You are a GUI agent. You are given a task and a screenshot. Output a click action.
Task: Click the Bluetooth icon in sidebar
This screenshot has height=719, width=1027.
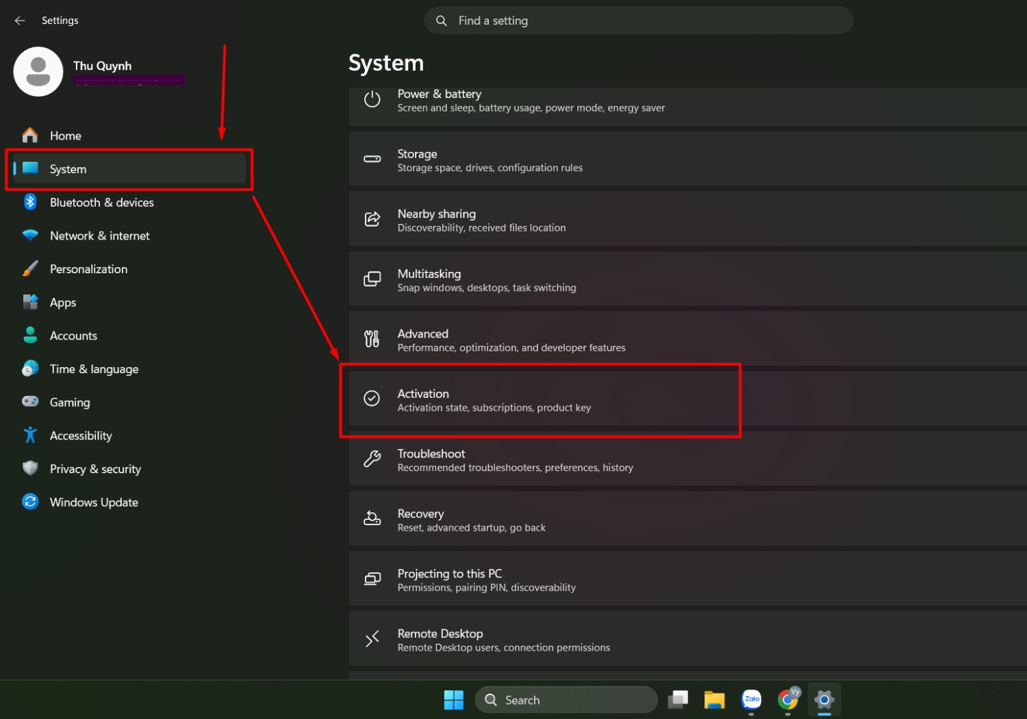(x=30, y=202)
